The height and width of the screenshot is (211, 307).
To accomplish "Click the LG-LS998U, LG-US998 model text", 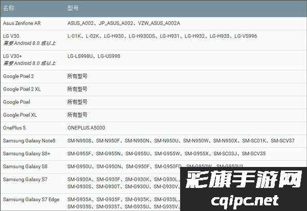I will coord(94,56).
